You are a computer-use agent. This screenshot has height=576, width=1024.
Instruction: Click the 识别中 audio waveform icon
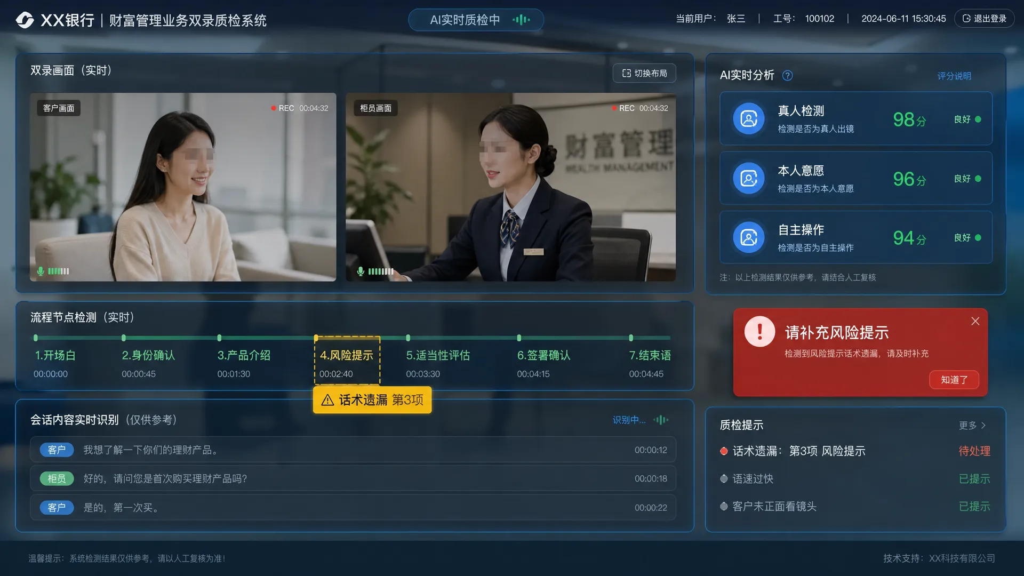coord(661,420)
